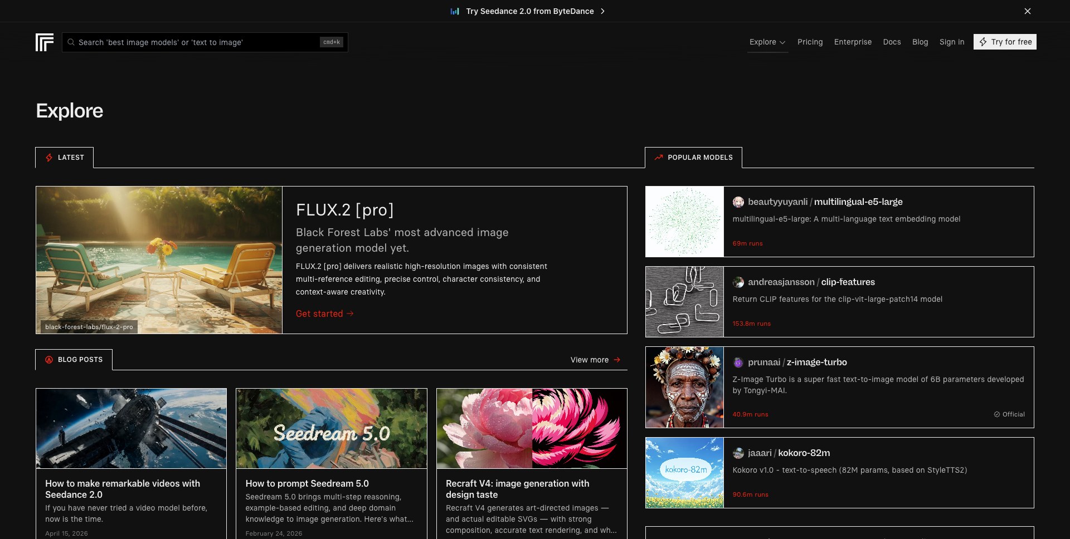This screenshot has width=1070, height=539.
Task: Open the FLUX.2 [pro] title
Action: [x=345, y=210]
